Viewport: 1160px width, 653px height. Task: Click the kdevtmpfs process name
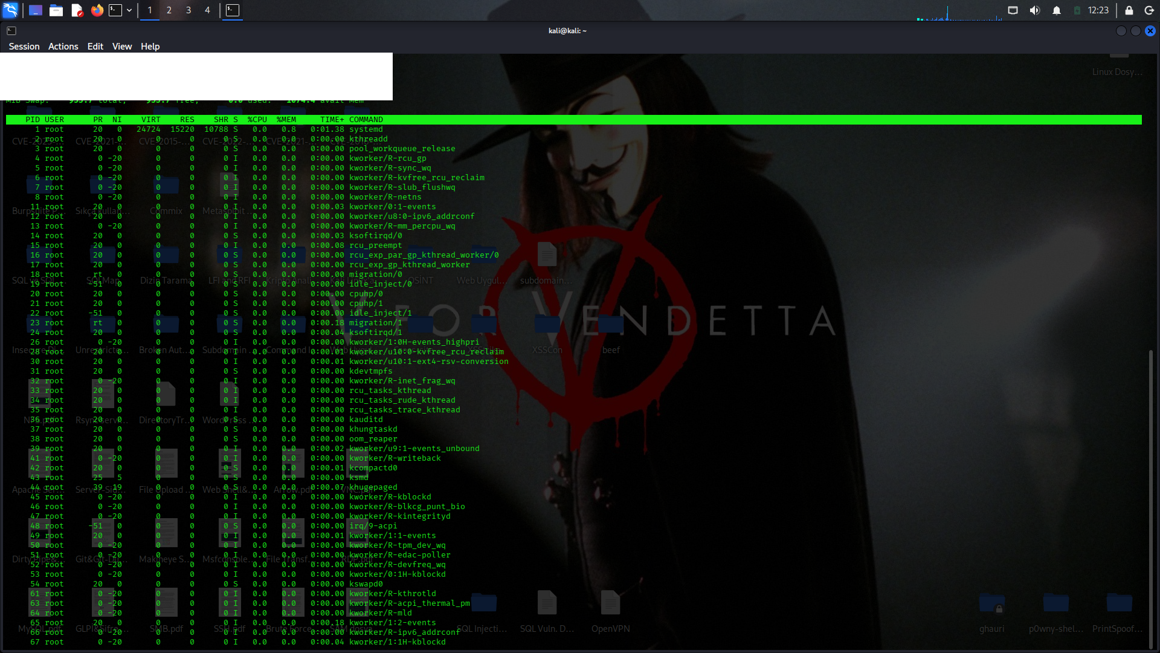371,371
